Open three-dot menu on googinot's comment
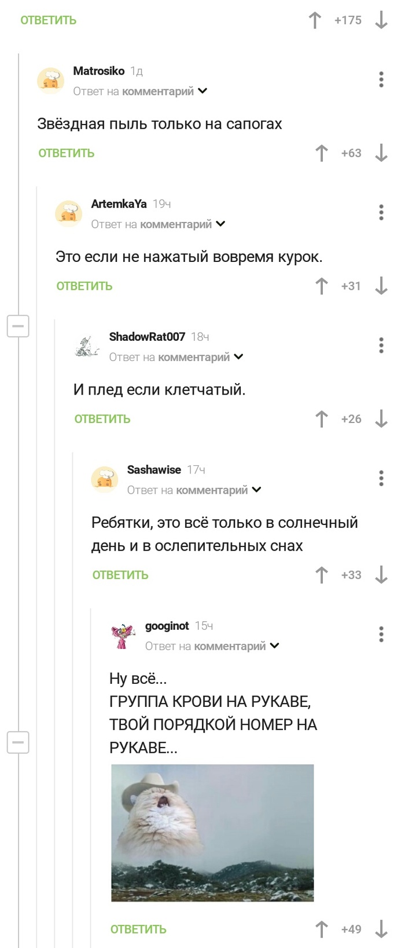Image resolution: width=405 pixels, height=948 pixels. pyautogui.click(x=381, y=635)
